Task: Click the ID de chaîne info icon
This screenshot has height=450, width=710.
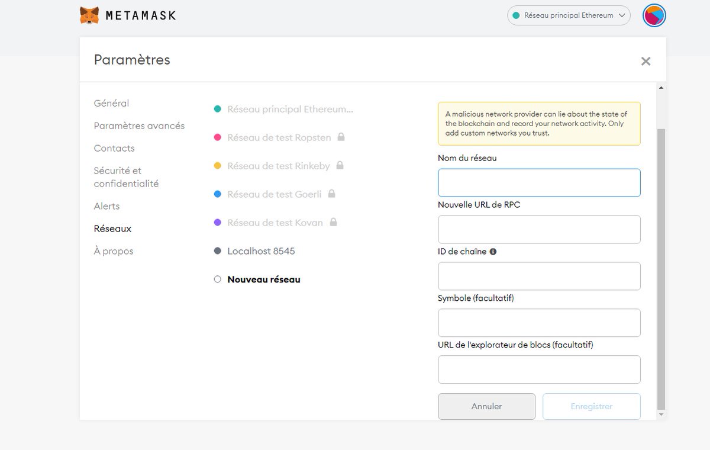Action: (x=493, y=252)
